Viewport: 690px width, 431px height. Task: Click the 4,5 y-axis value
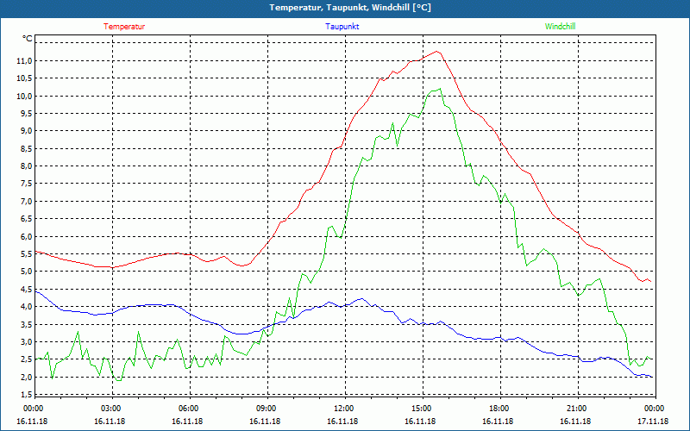[x=26, y=290]
